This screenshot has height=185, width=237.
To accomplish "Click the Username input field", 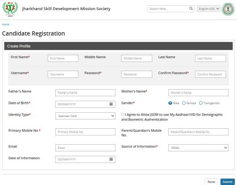I will click(x=63, y=74).
